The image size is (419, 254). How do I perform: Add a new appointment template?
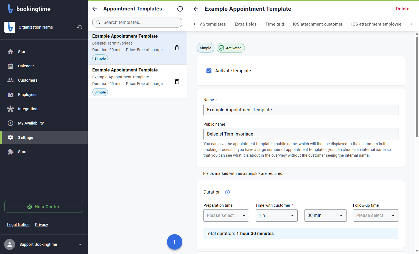pyautogui.click(x=175, y=242)
